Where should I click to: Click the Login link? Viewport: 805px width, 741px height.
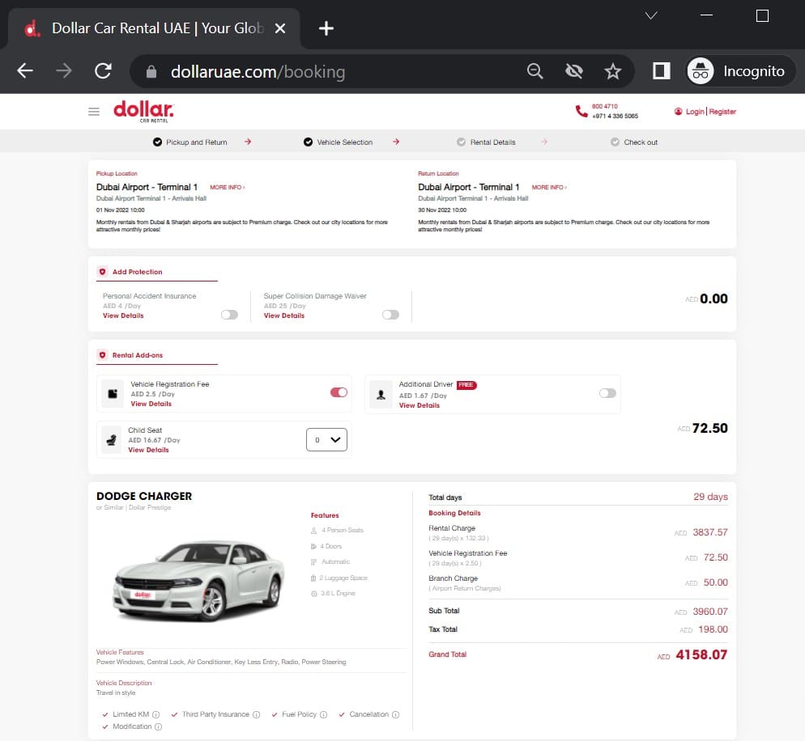pyautogui.click(x=695, y=112)
